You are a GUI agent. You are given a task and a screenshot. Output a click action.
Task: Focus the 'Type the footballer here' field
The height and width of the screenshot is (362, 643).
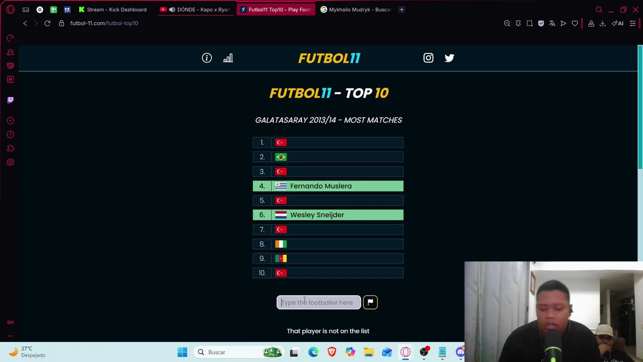click(318, 302)
